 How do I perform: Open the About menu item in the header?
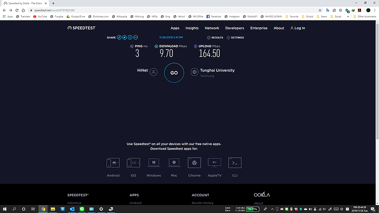coord(278,28)
